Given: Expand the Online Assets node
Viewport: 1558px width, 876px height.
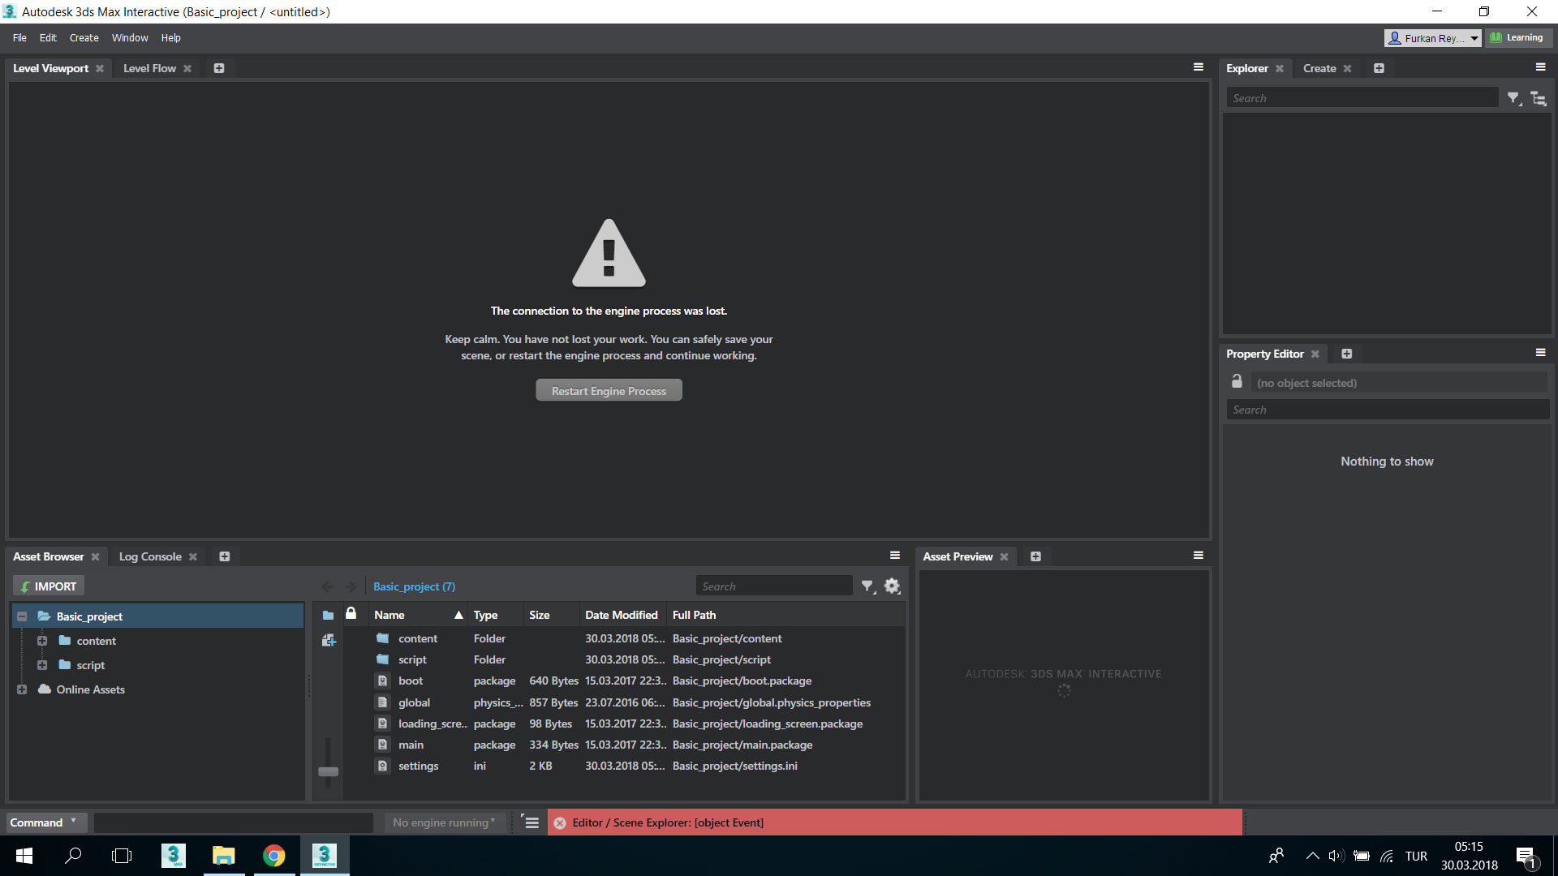Looking at the screenshot, I should 22,690.
